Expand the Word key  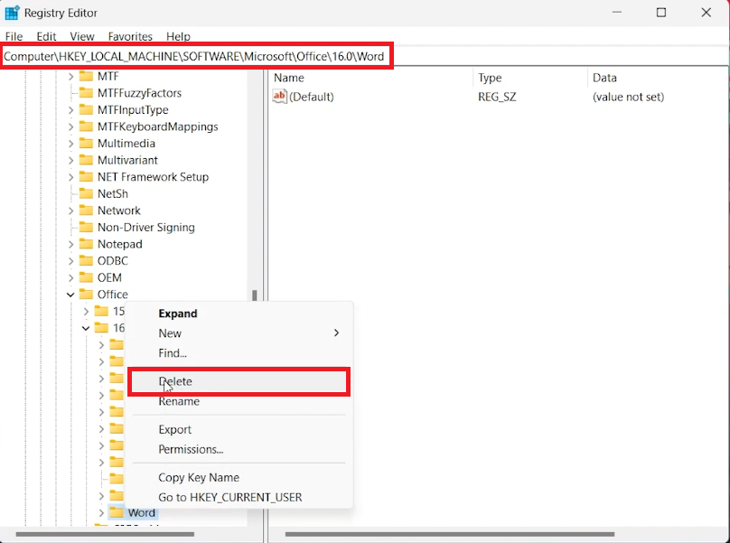click(x=101, y=512)
